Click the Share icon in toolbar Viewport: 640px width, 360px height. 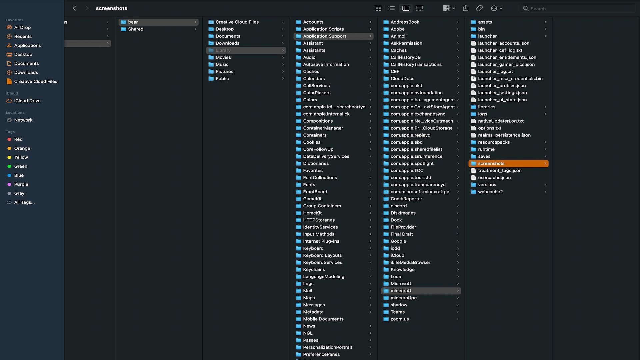pyautogui.click(x=466, y=8)
